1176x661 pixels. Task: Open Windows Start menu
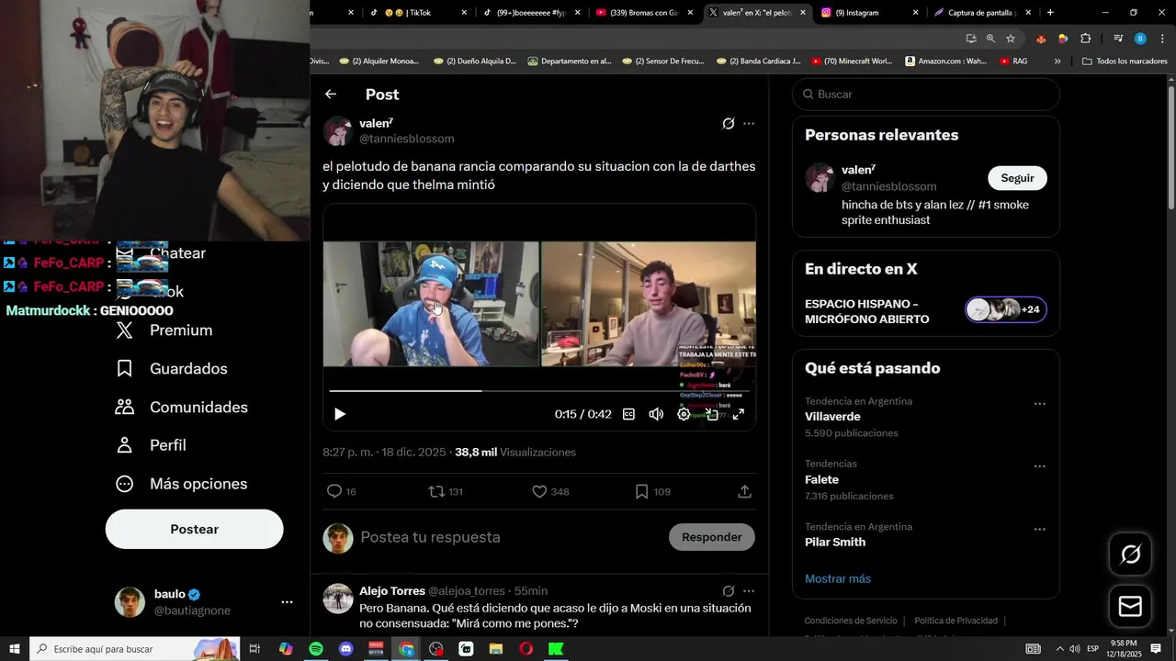[15, 649]
